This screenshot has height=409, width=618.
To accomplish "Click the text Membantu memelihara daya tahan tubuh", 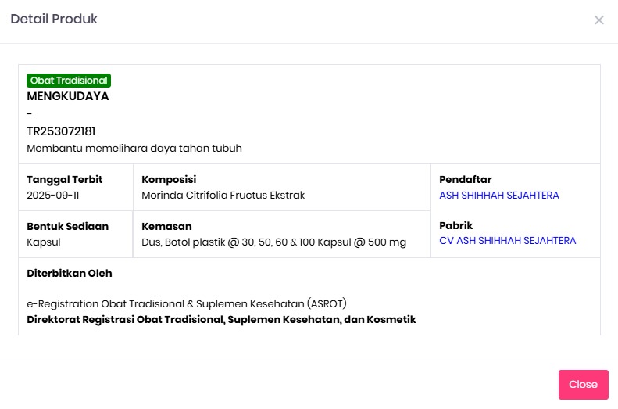I will point(134,149).
